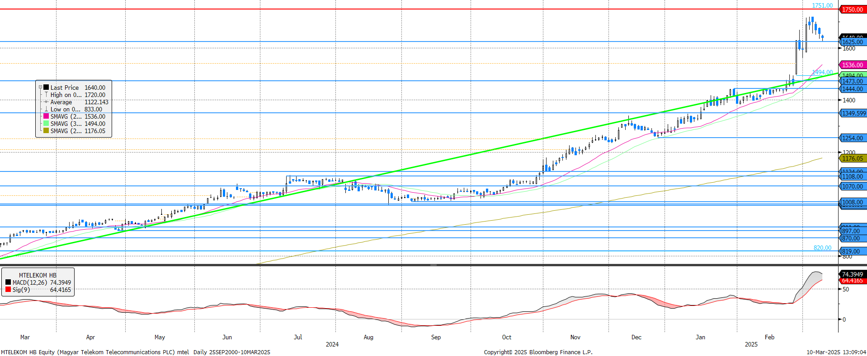This screenshot has height=356, width=867.
Task: Click the MTELEKOM HB indicator title
Action: 38,275
